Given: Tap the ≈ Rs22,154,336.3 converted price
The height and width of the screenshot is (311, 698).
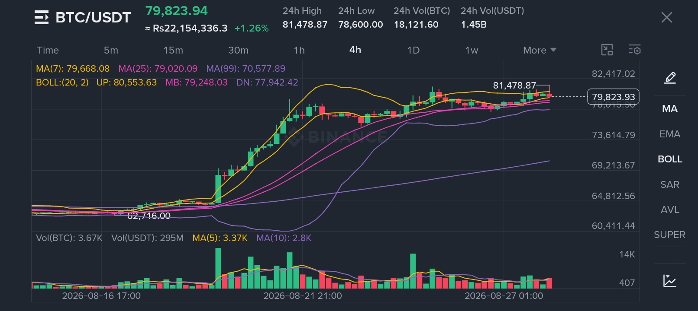Looking at the screenshot, I should click(186, 29).
